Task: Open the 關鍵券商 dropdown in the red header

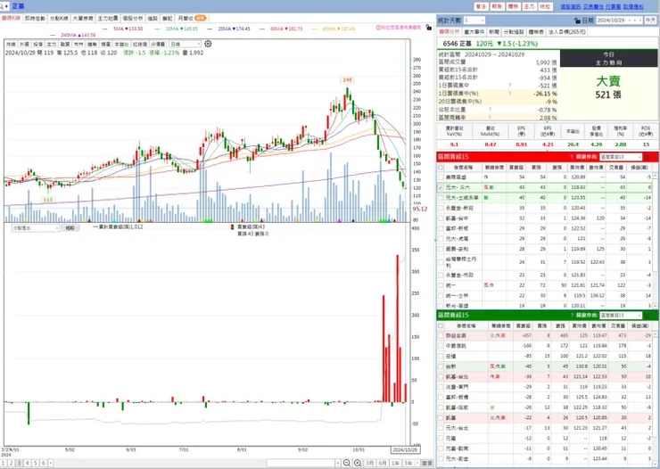Action: point(621,157)
